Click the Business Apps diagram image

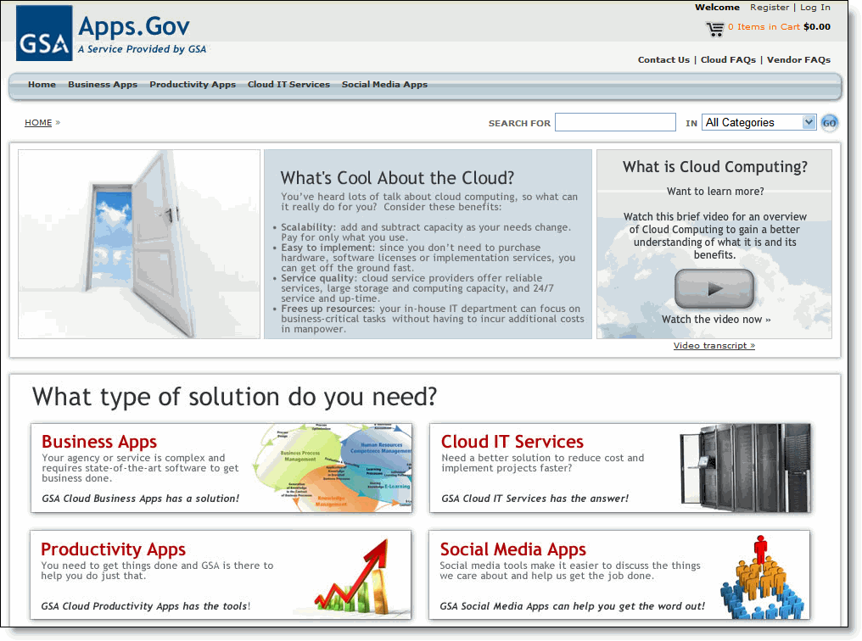pos(333,467)
